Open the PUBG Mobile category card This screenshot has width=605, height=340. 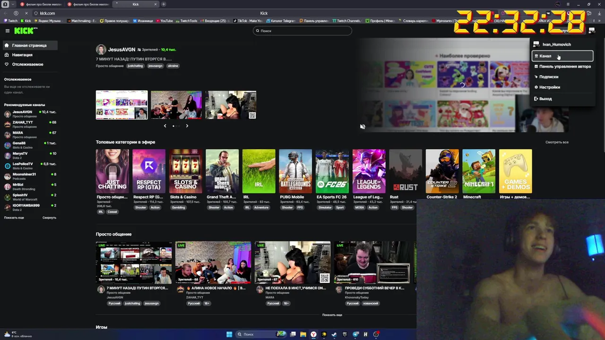295,171
